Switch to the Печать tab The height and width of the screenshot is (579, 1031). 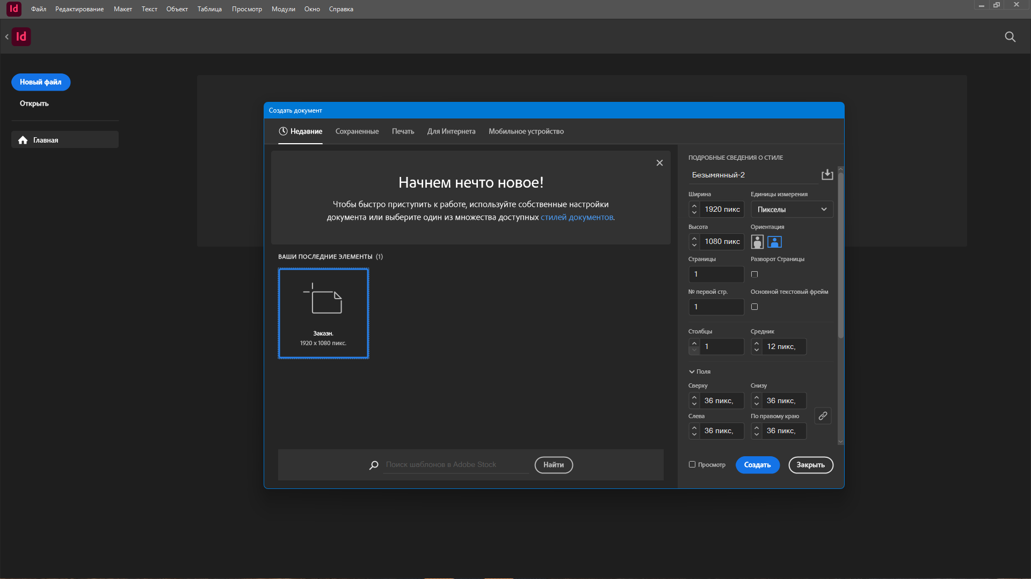pos(403,131)
